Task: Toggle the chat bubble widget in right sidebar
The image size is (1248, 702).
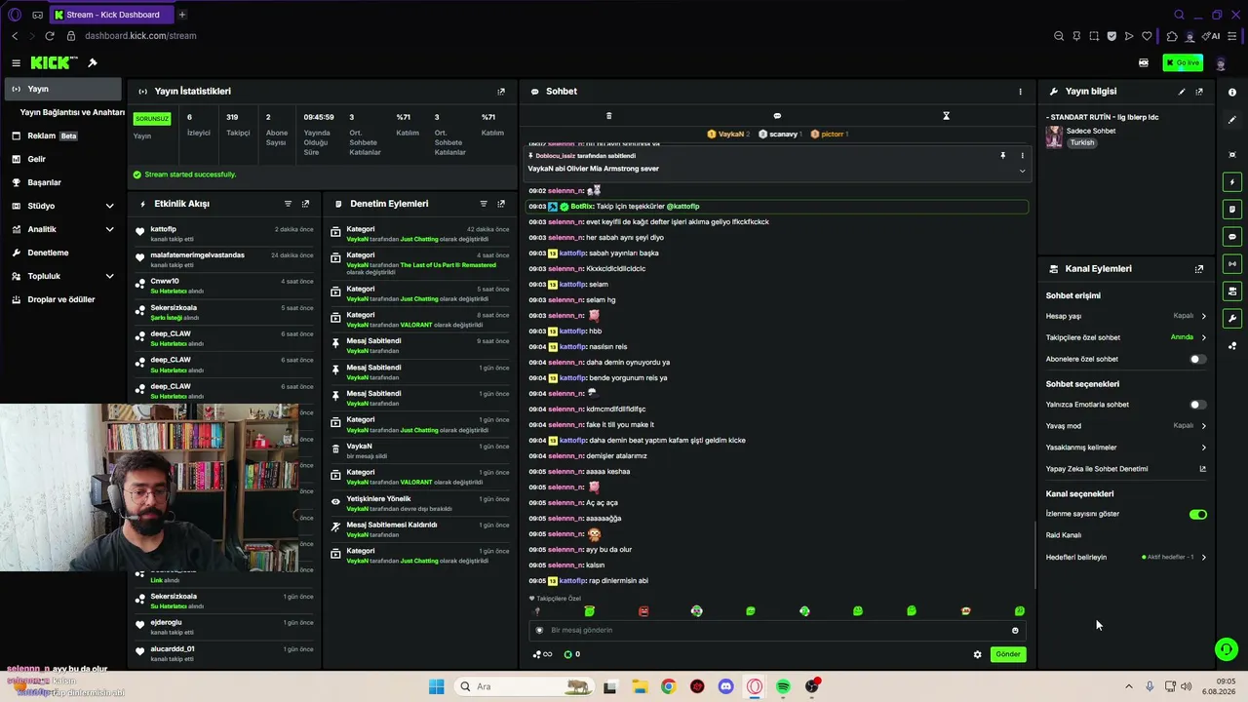Action: pyautogui.click(x=1232, y=236)
